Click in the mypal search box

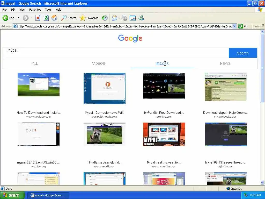(116, 53)
